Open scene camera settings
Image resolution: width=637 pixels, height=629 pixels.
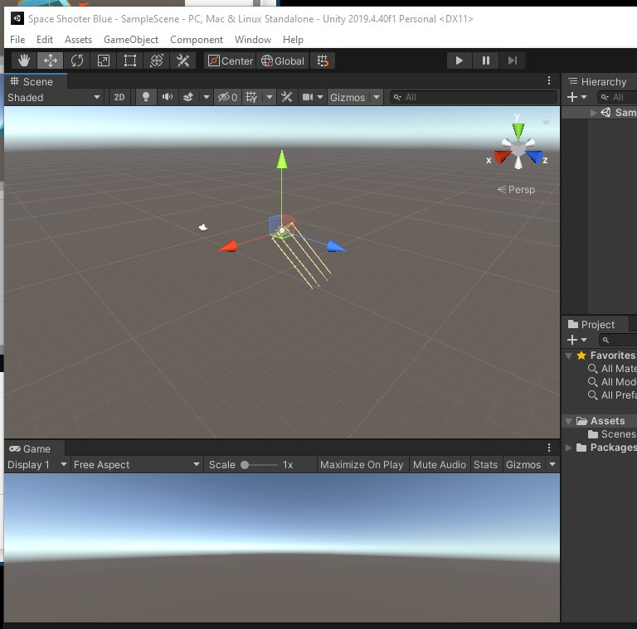click(x=308, y=98)
